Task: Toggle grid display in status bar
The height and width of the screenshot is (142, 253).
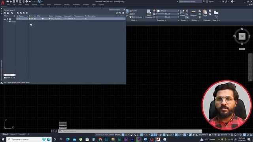Action: pyautogui.click(x=123, y=135)
